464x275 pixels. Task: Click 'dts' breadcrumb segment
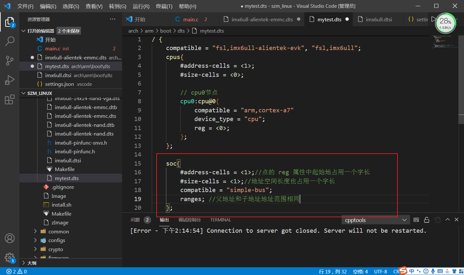[181, 31]
